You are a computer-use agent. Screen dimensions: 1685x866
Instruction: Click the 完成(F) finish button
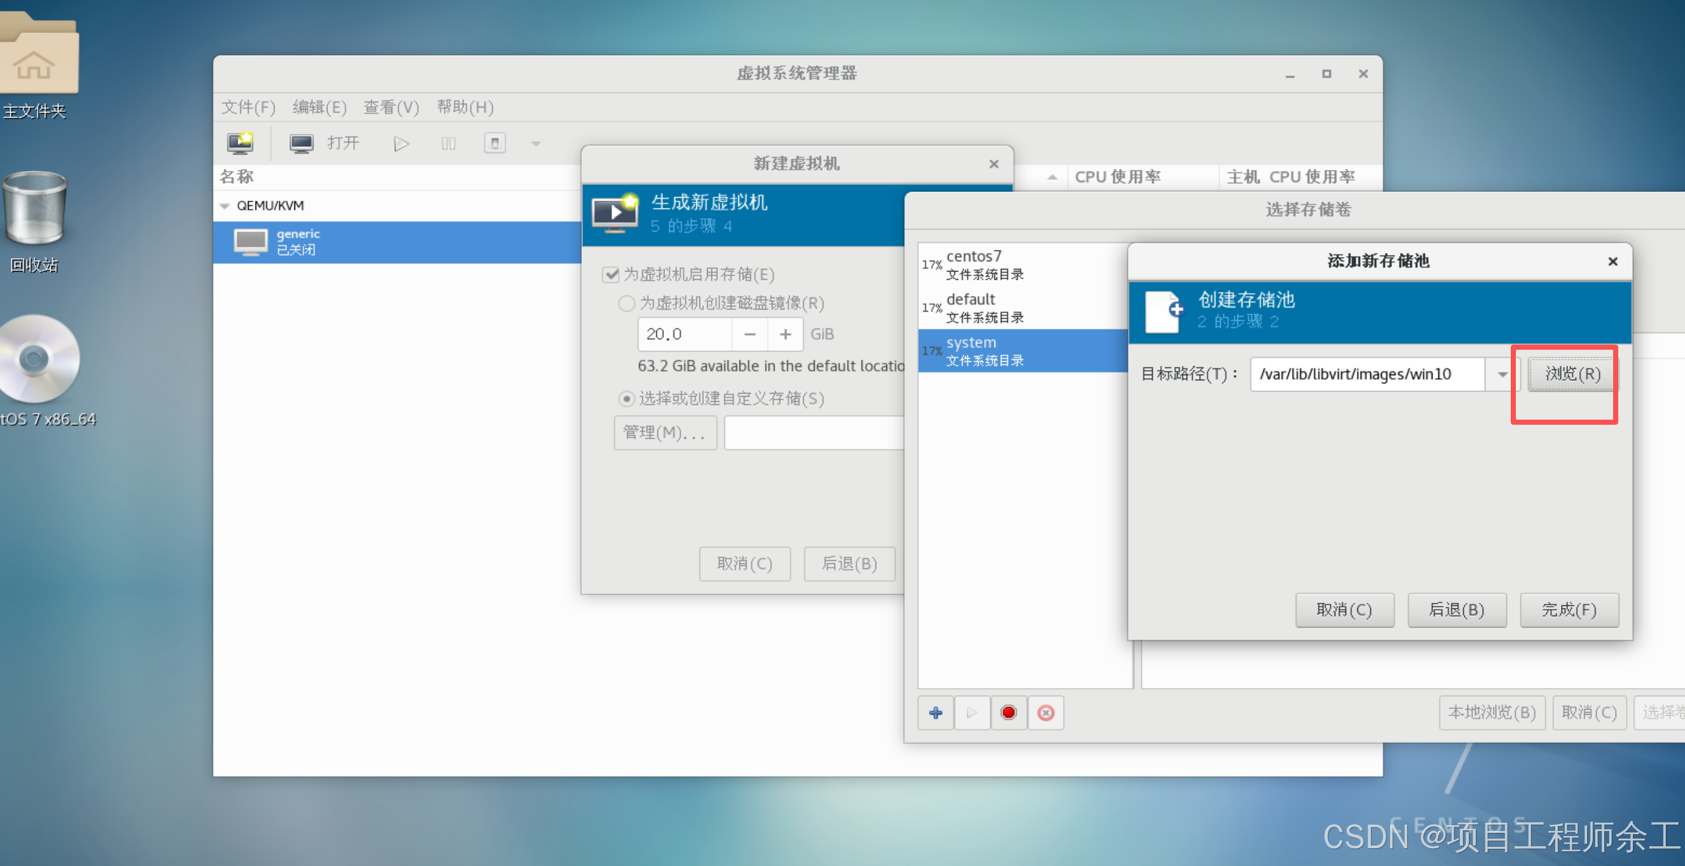point(1569,610)
